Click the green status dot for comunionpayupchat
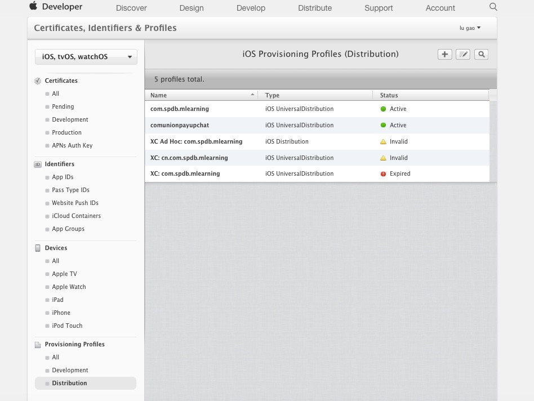 [x=383, y=125]
